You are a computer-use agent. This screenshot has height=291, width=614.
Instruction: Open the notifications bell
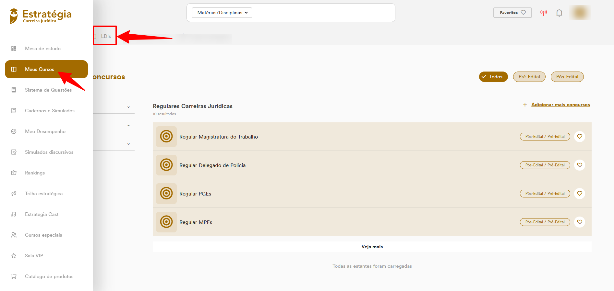point(559,13)
